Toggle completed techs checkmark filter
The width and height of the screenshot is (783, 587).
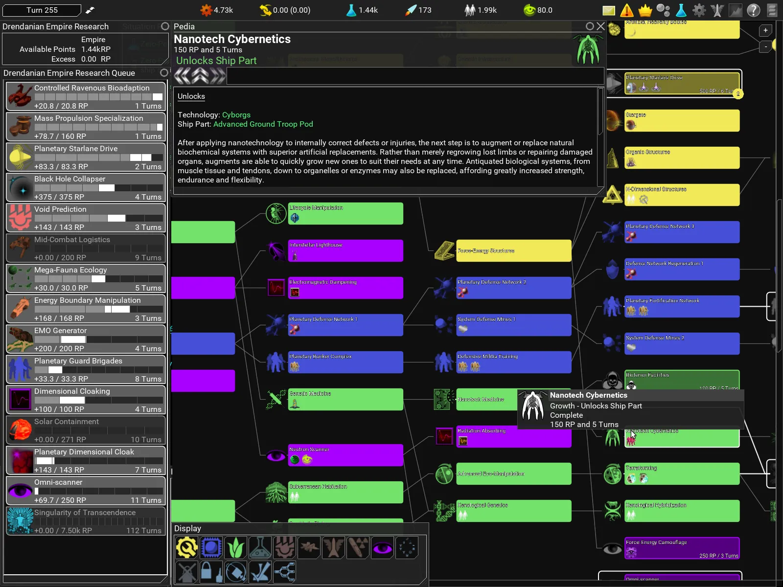(x=260, y=571)
